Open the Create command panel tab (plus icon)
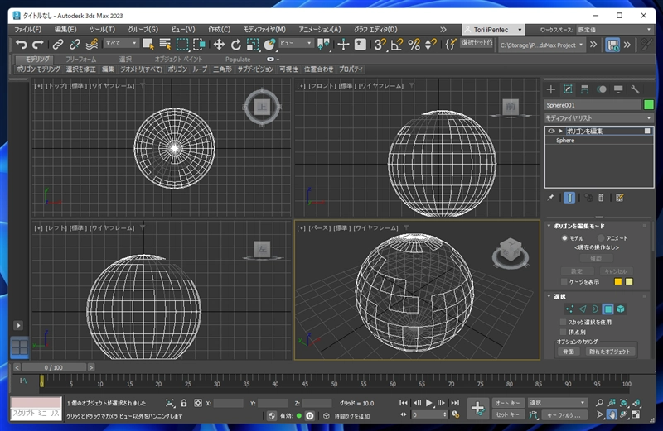The image size is (663, 431). pos(550,89)
